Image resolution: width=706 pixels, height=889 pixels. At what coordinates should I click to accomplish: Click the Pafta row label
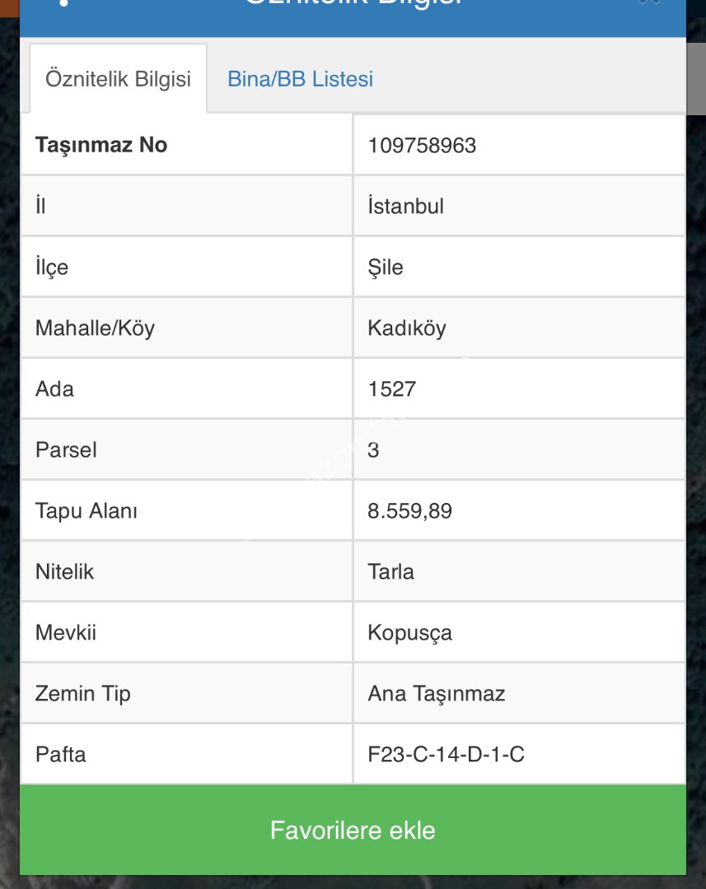pyautogui.click(x=61, y=755)
